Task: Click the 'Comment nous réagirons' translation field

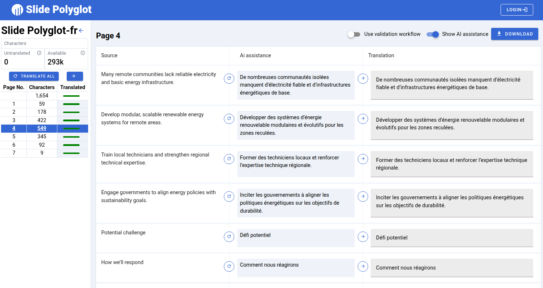Action: (x=452, y=268)
